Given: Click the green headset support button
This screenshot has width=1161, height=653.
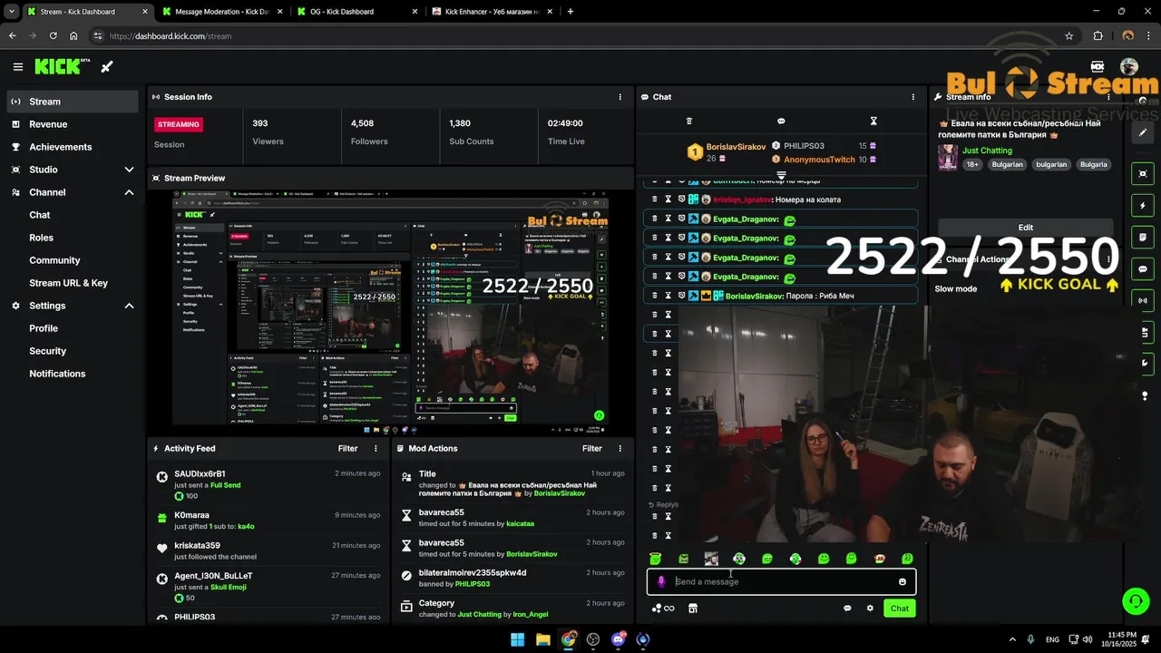Looking at the screenshot, I should [x=1135, y=600].
